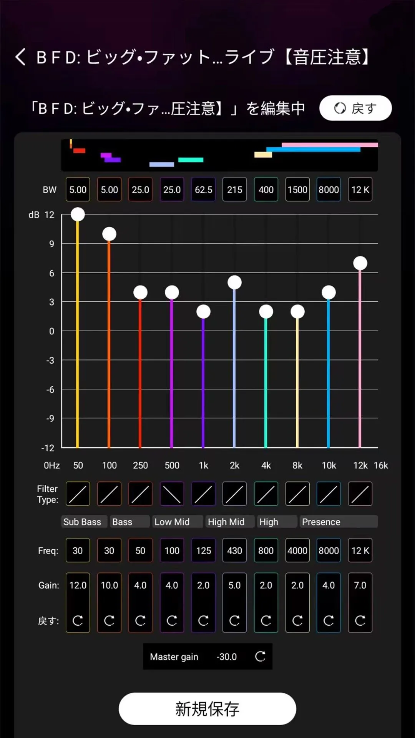Image resolution: width=415 pixels, height=738 pixels.
Task: Edit the Freq field showing 800
Action: 266,550
